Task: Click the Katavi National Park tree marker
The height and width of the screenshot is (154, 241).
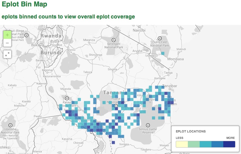Action: 67,98
